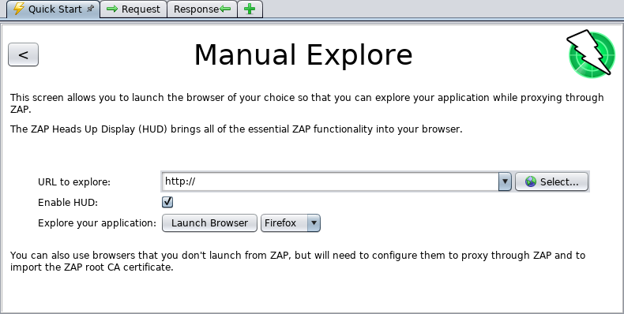This screenshot has width=624, height=314.
Task: Click the 'Manual Explore' heading text
Action: pos(303,54)
